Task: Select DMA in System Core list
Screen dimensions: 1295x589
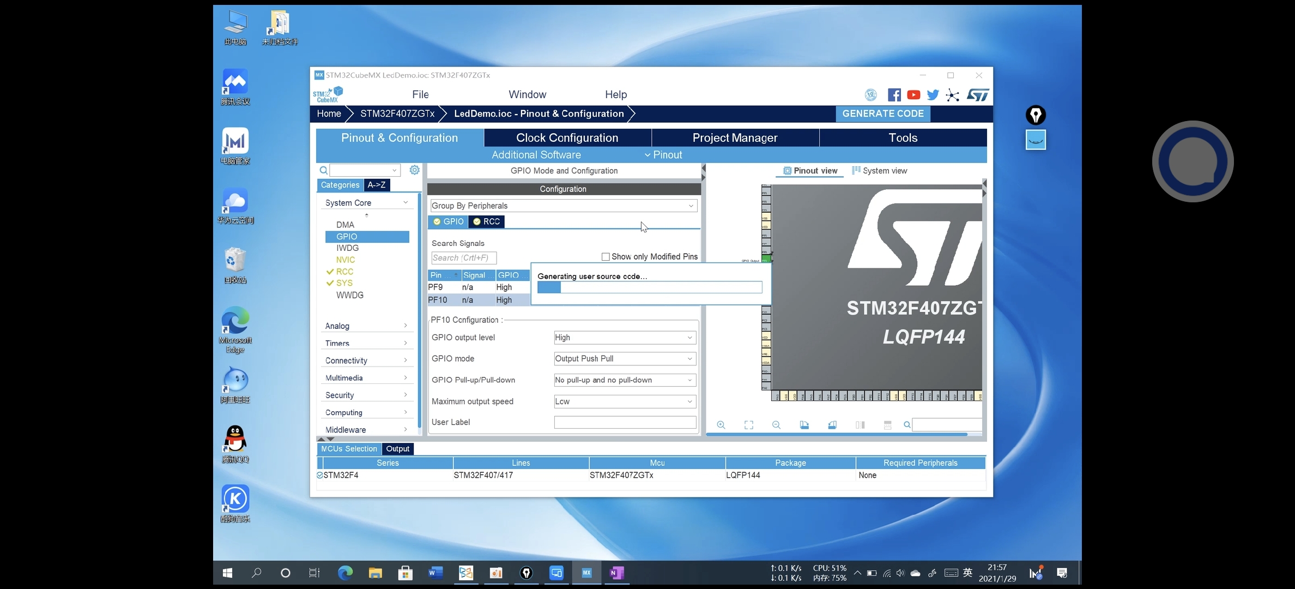Action: click(345, 225)
